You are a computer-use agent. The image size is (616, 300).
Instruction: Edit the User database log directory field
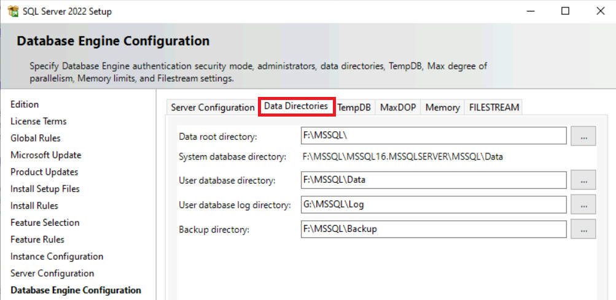[434, 204]
